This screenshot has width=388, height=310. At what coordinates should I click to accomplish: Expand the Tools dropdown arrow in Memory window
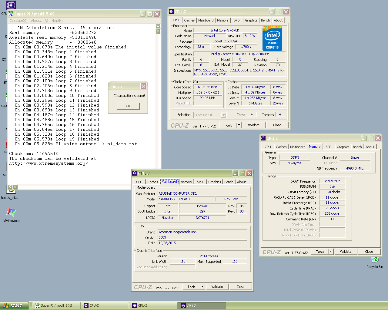pyautogui.click(x=331, y=251)
